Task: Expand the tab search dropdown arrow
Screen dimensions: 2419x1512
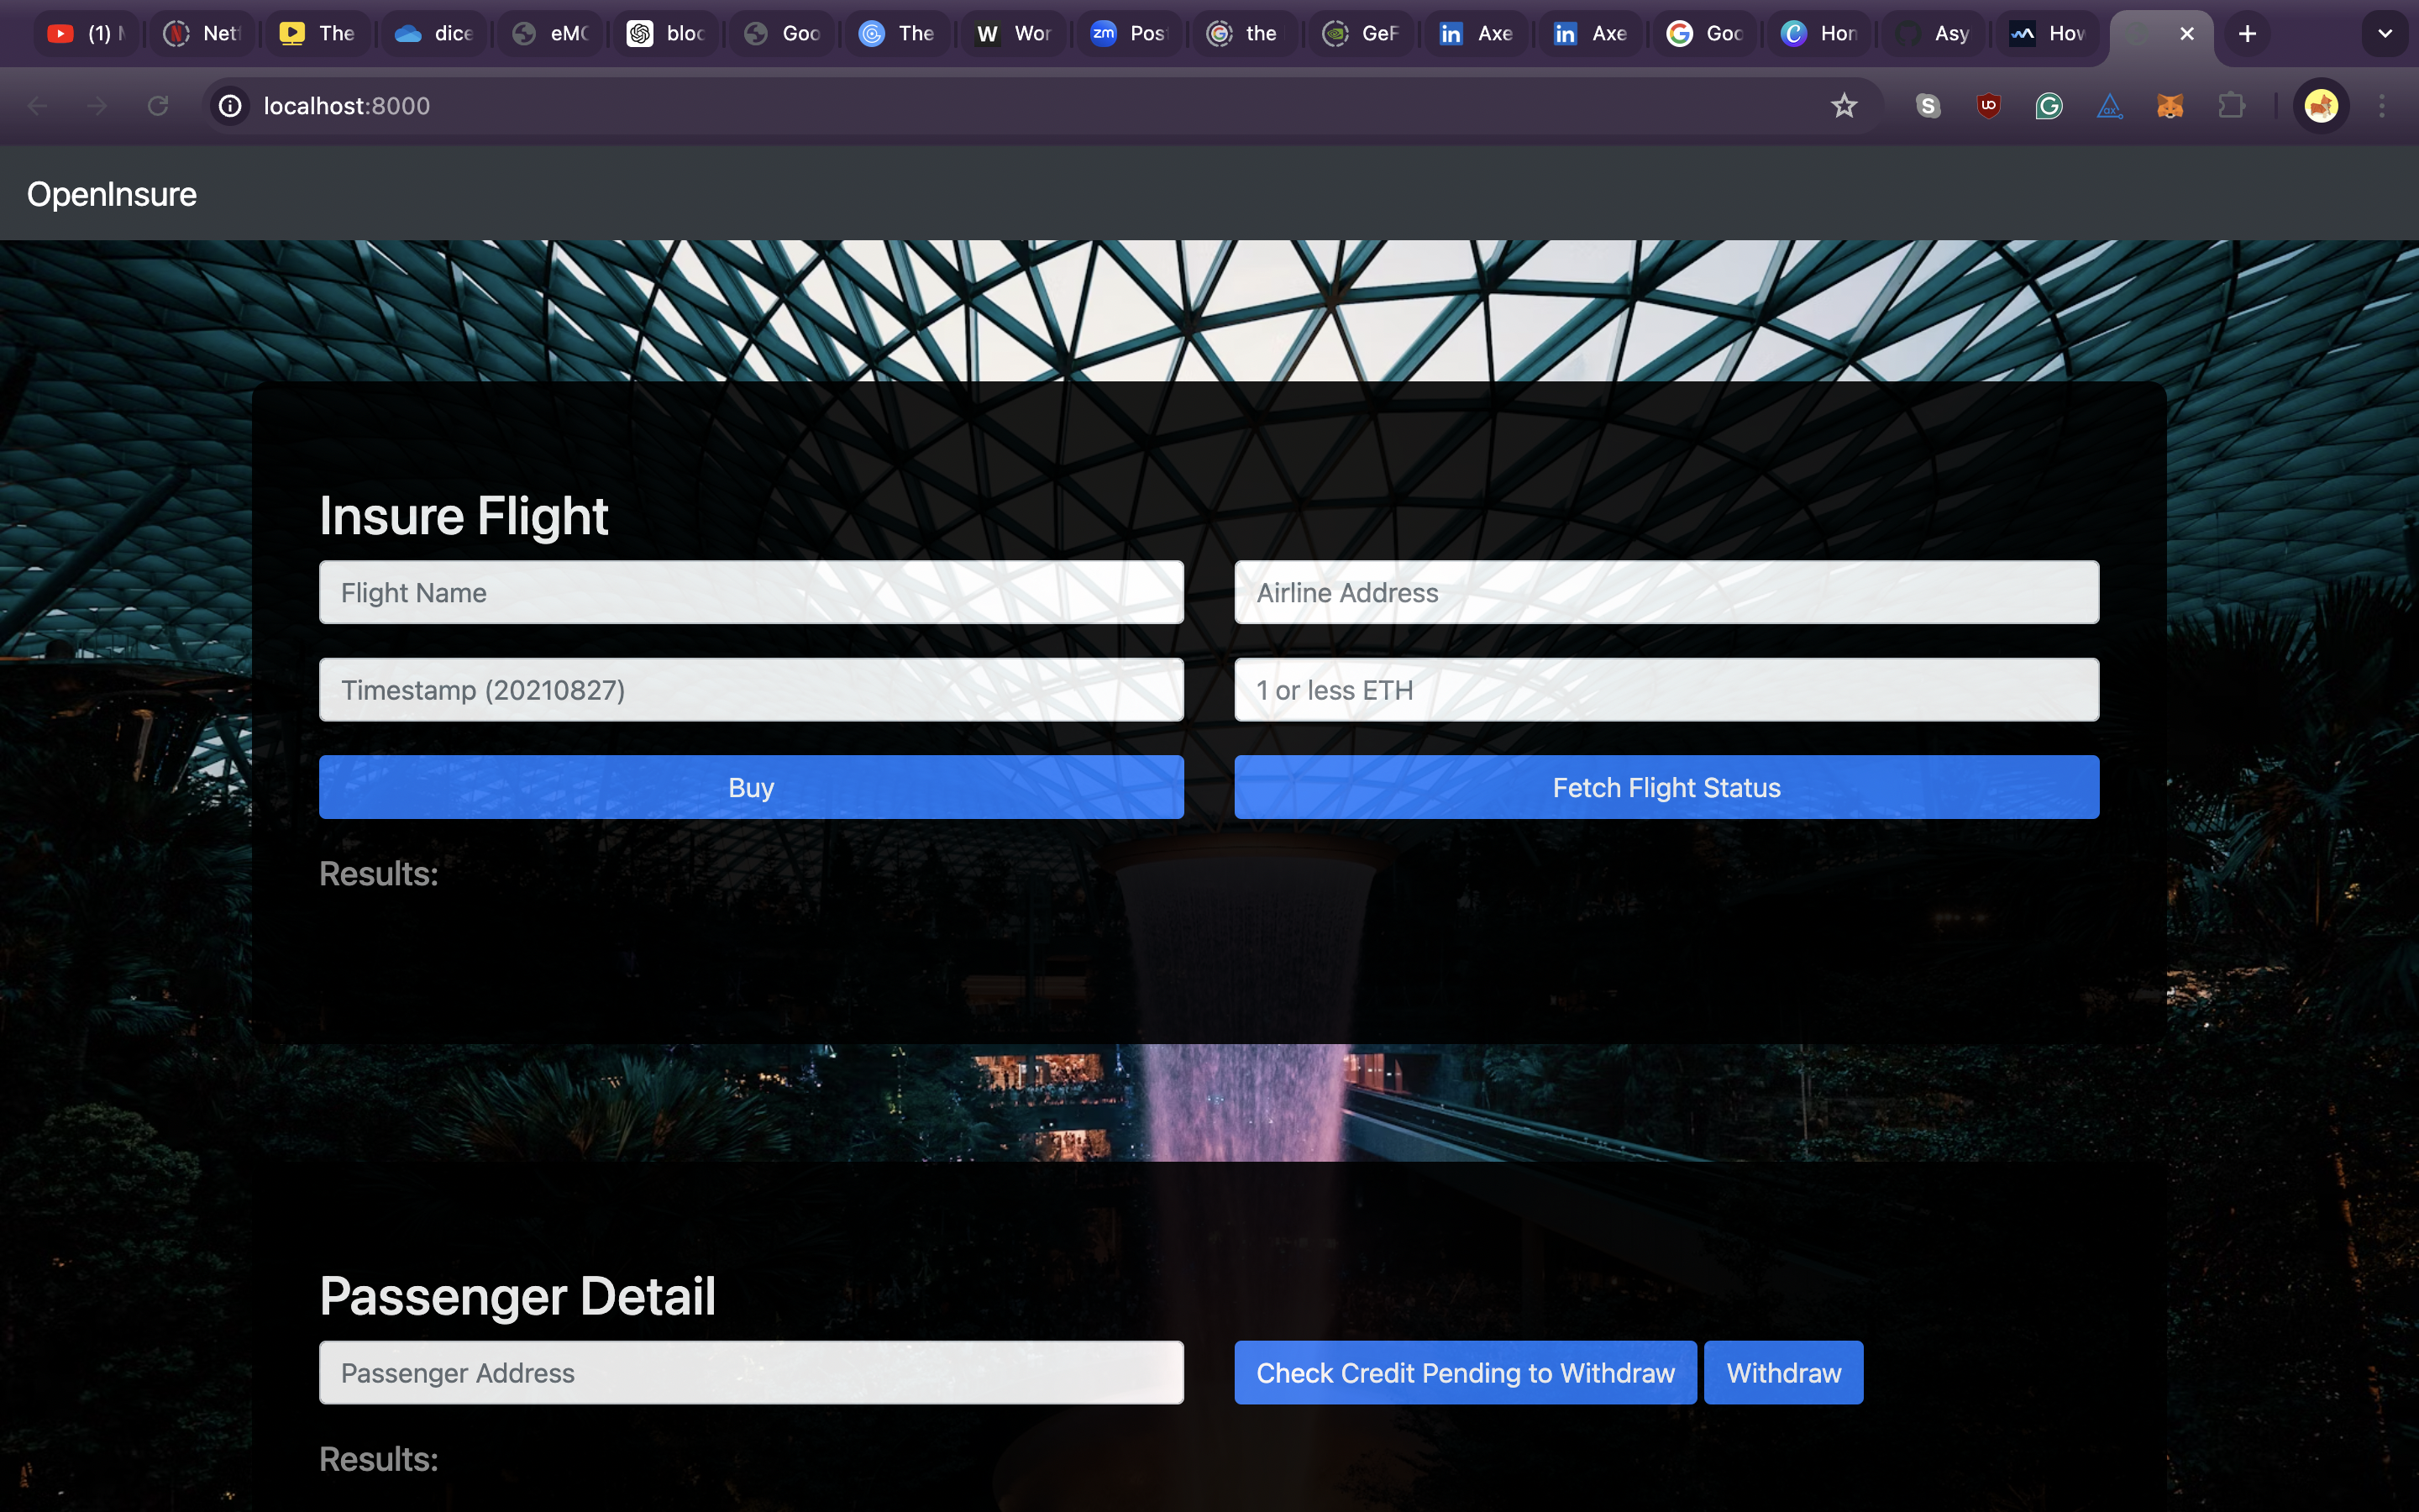Action: click(2384, 34)
